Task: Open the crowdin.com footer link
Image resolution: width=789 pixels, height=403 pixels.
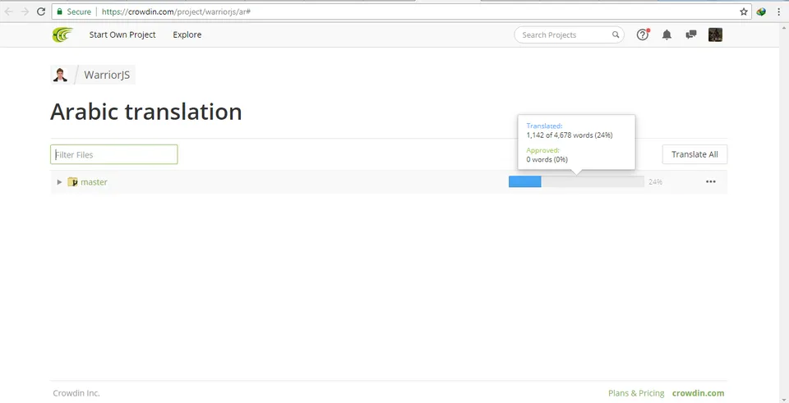Action: (x=698, y=393)
